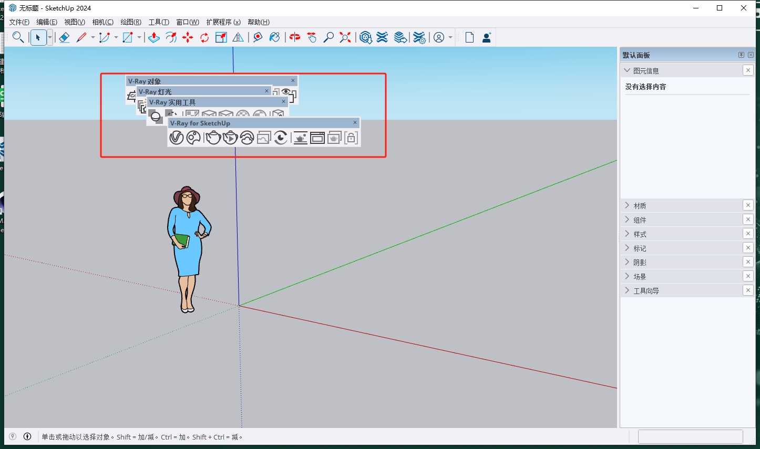The width and height of the screenshot is (760, 449).
Task: Close the 场景 (Scenes) panel section
Action: (x=748, y=276)
